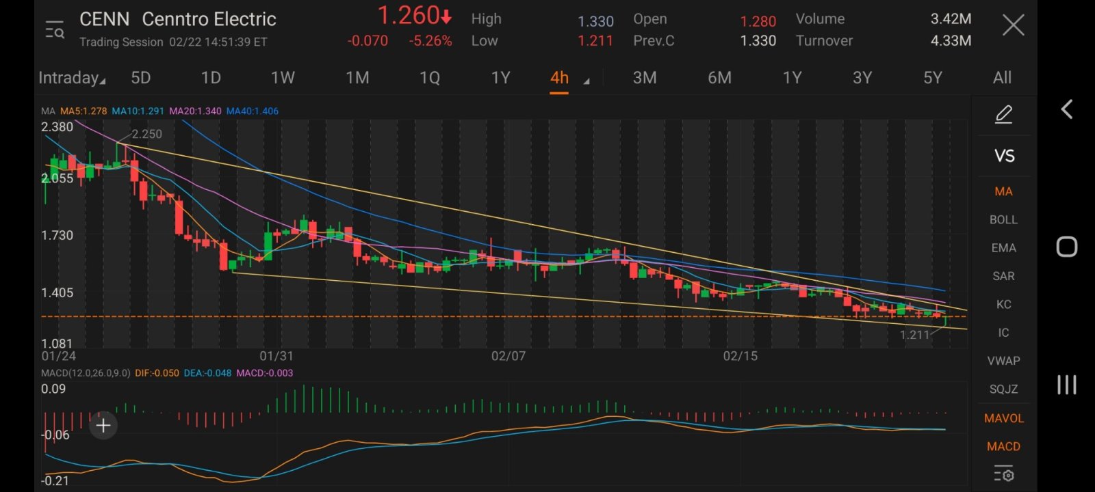
Task: Toggle the MAVOL sub-indicator
Action: click(x=1003, y=418)
